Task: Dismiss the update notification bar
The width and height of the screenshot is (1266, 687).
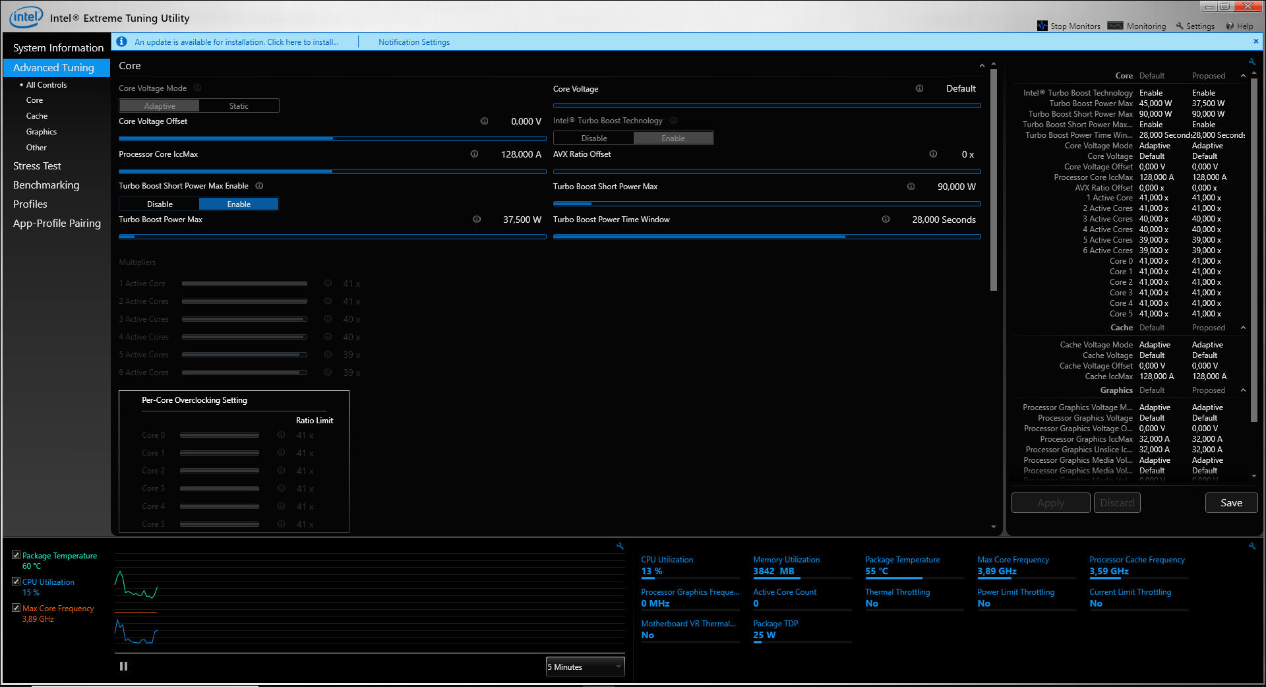Action: click(1255, 42)
